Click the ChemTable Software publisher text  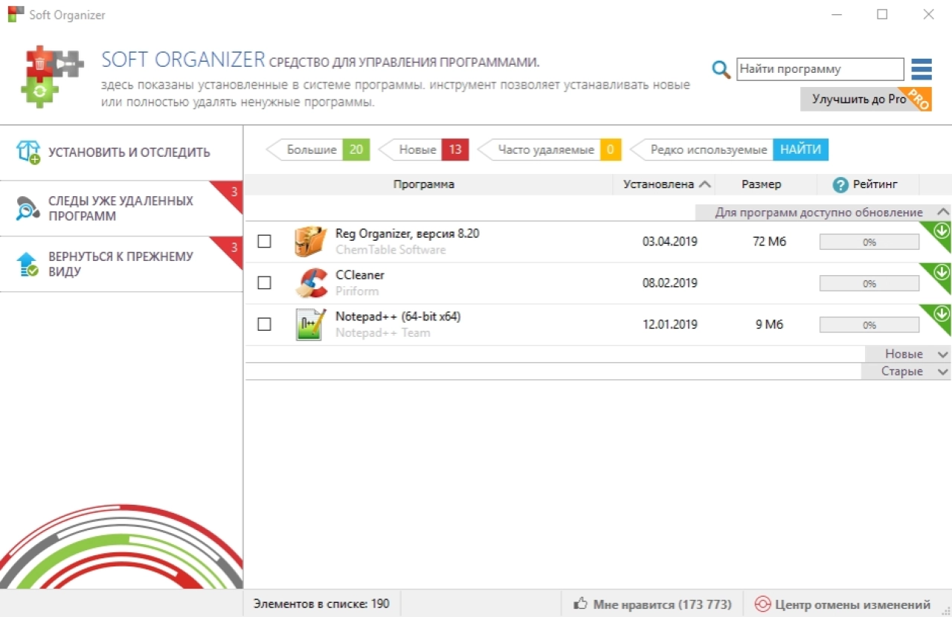pyautogui.click(x=390, y=250)
